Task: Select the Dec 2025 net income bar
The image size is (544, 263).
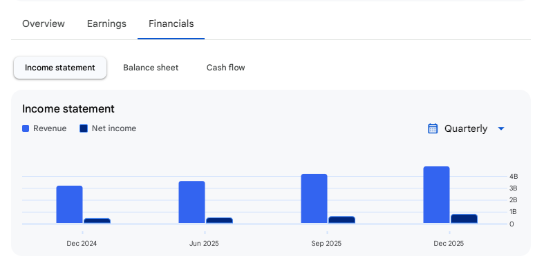Action: point(465,219)
